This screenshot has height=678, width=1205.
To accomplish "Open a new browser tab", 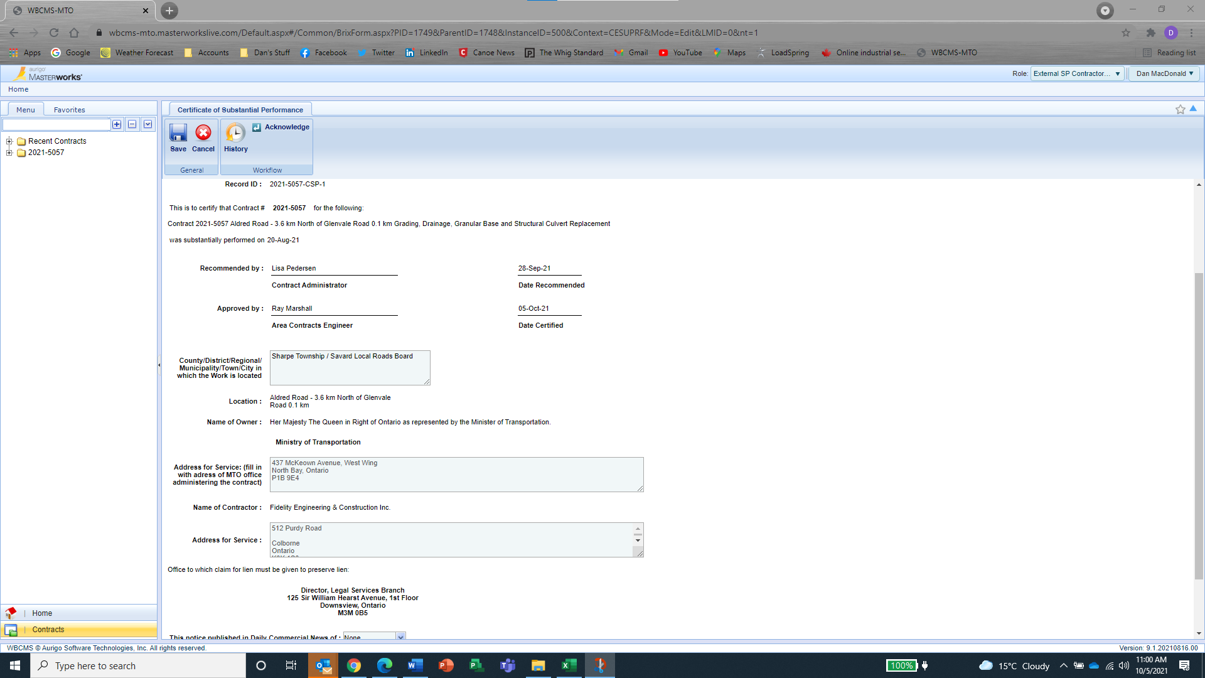I will [169, 11].
